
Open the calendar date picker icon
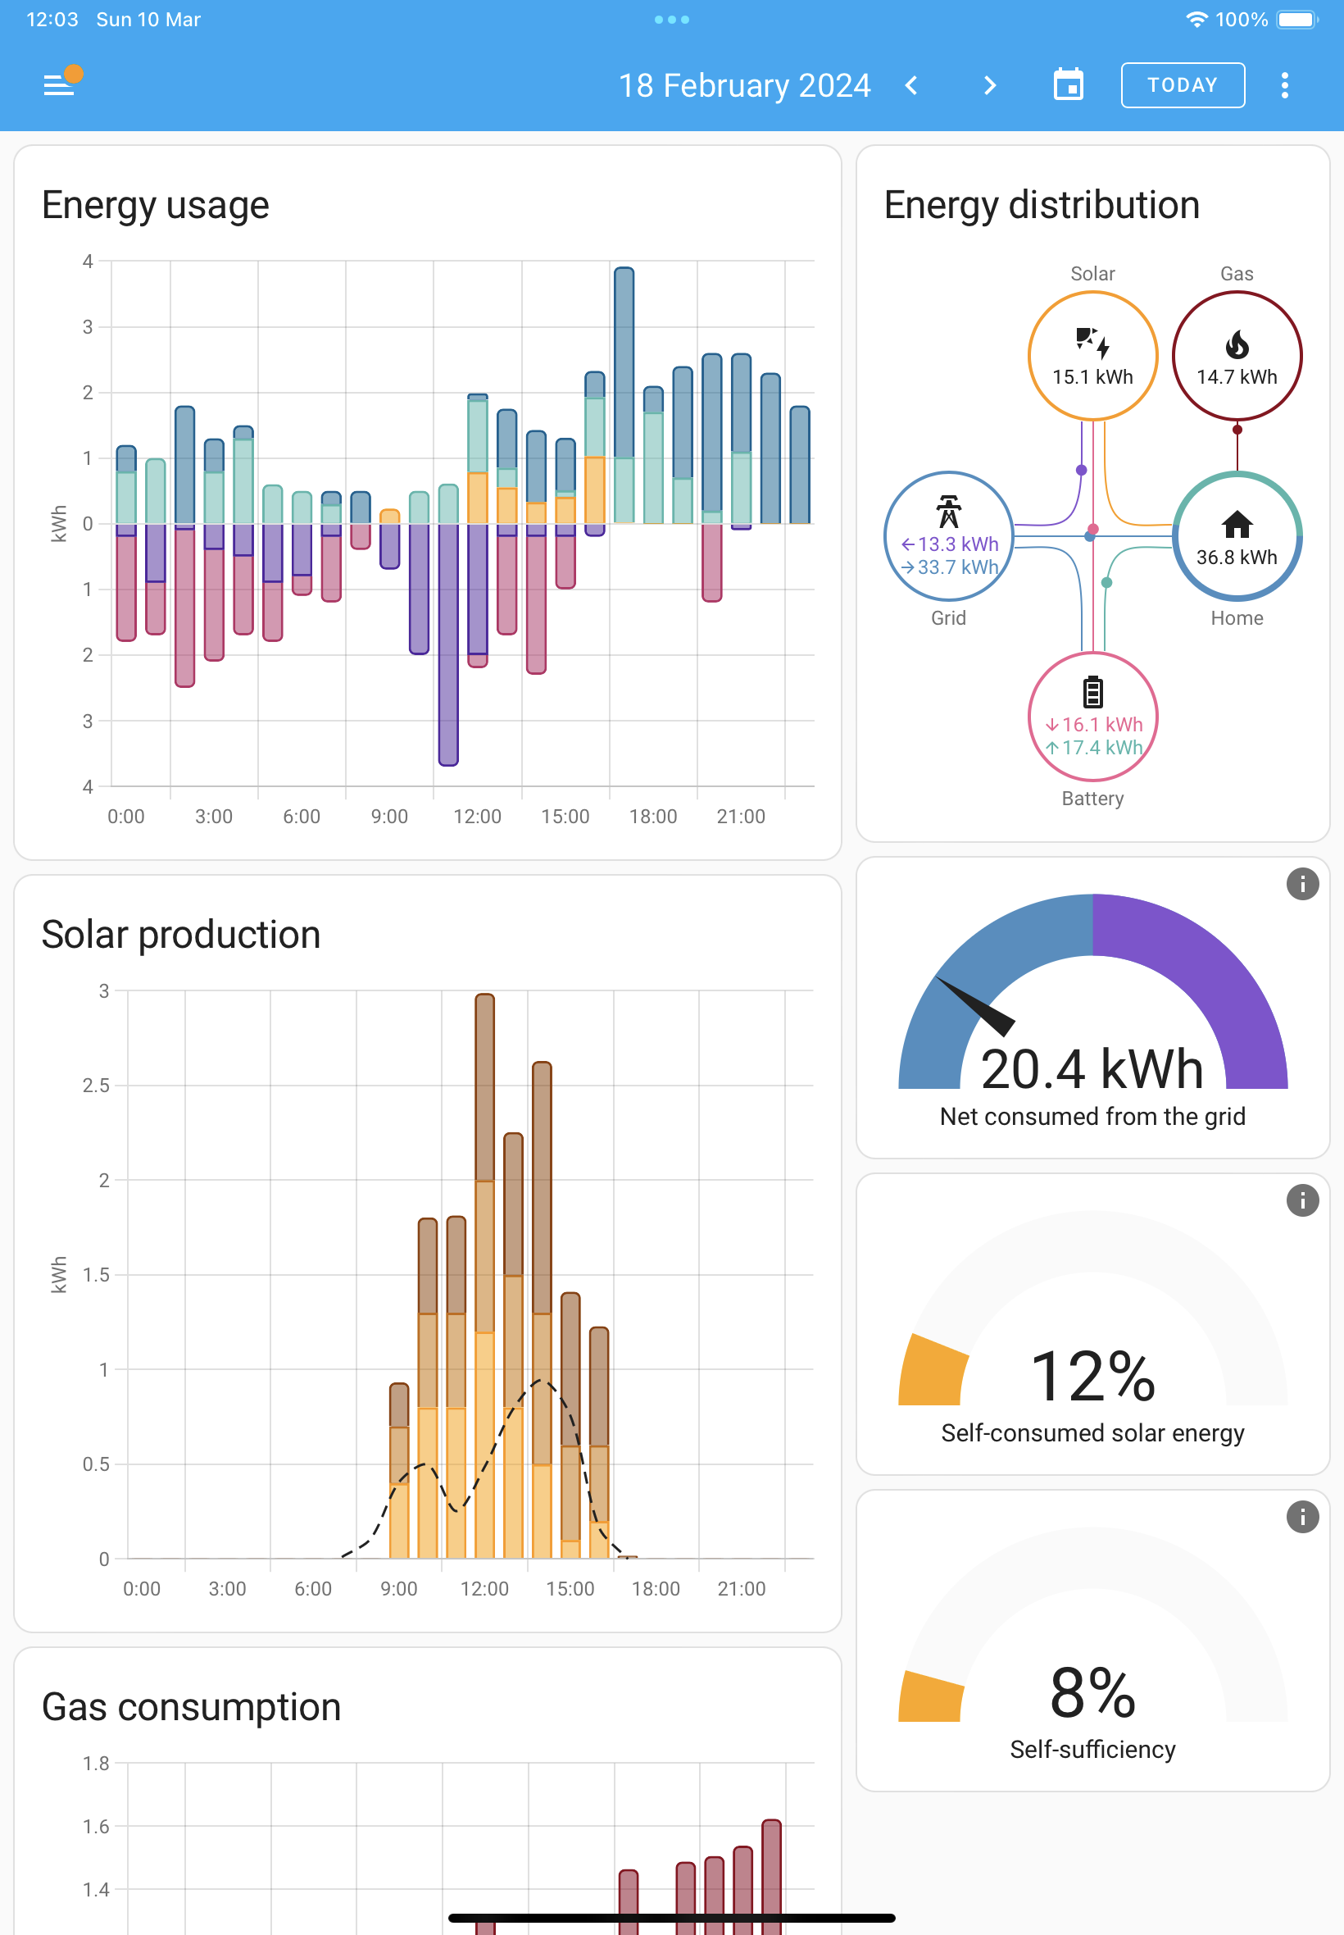[1068, 85]
